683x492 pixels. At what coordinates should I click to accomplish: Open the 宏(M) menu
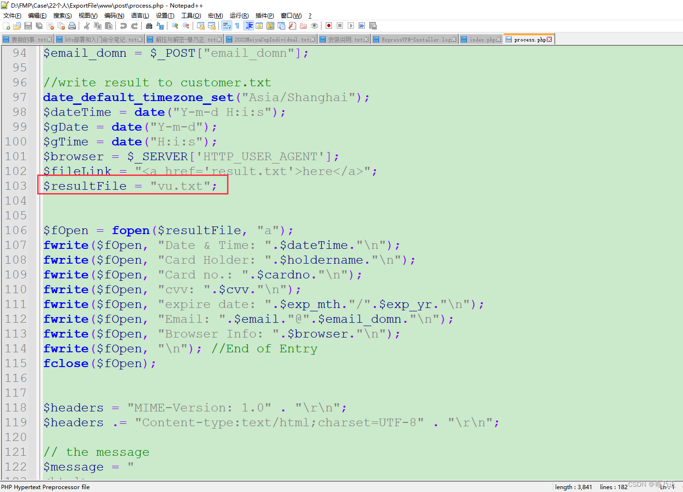(x=215, y=16)
